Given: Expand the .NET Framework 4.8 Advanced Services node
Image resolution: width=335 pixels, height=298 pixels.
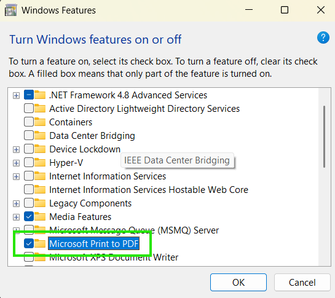Looking at the screenshot, I should (16, 95).
